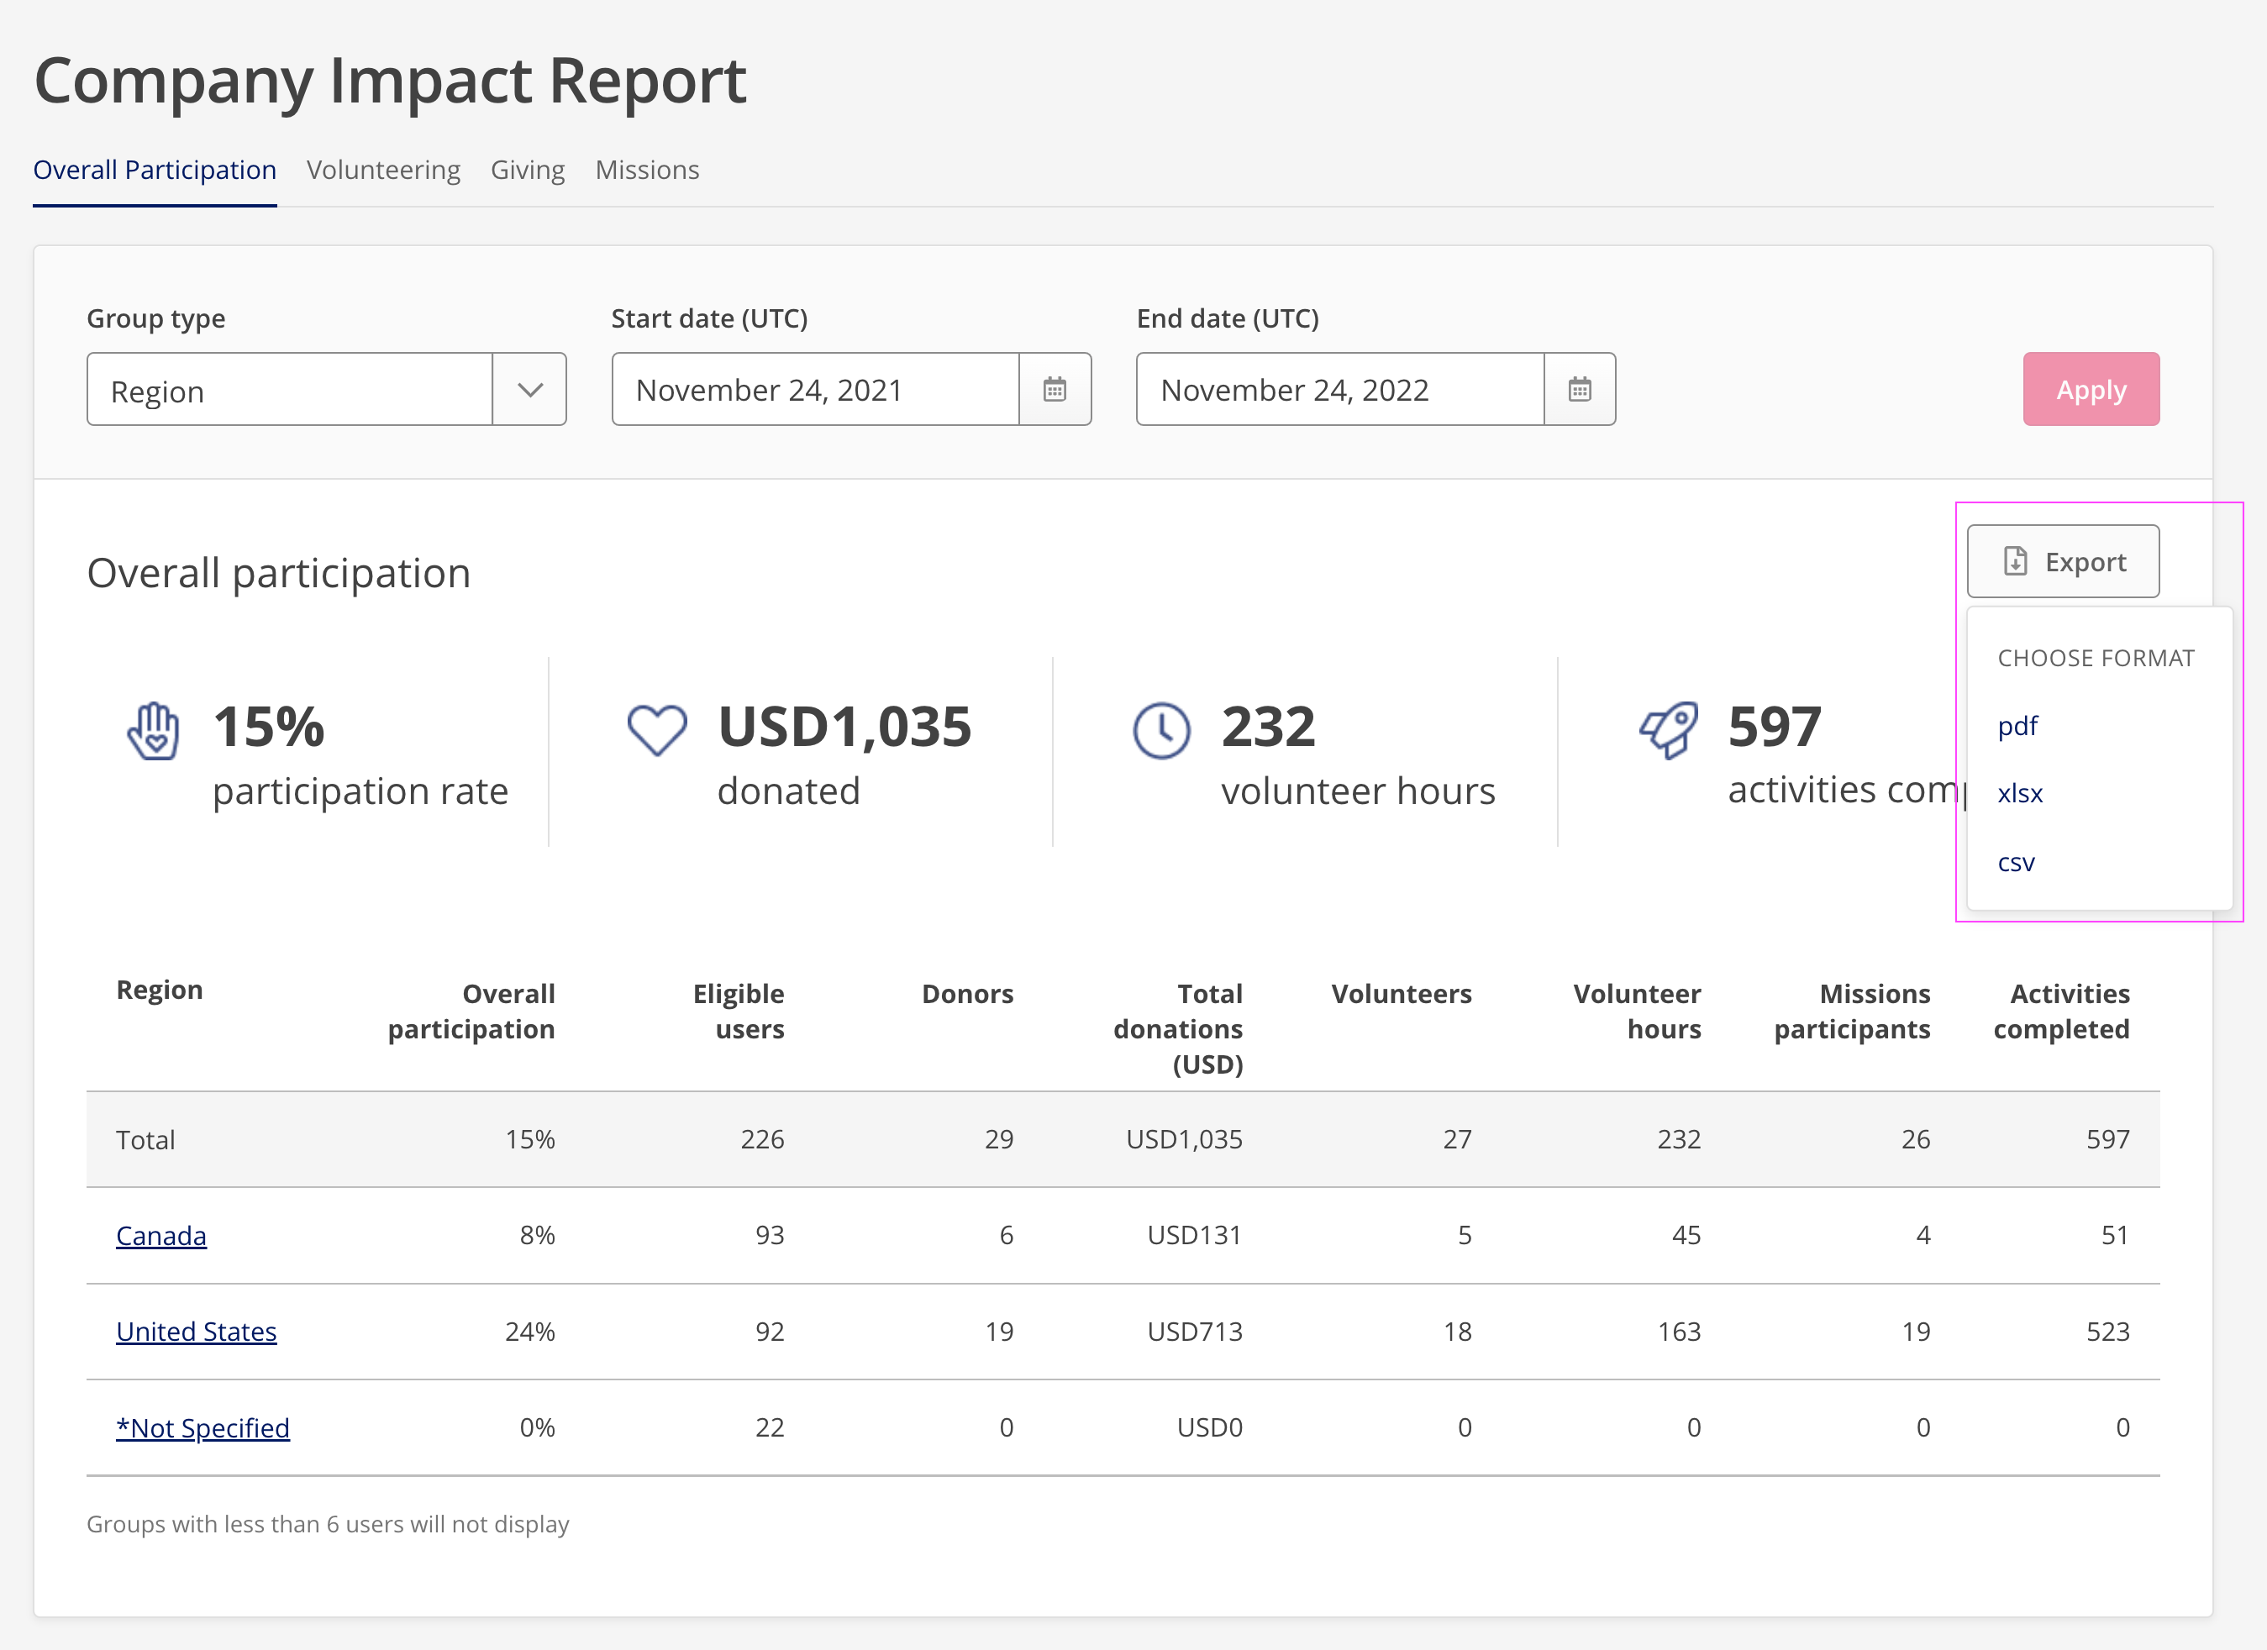The height and width of the screenshot is (1650, 2267).
Task: Expand the Group type chevron arrow
Action: (529, 390)
